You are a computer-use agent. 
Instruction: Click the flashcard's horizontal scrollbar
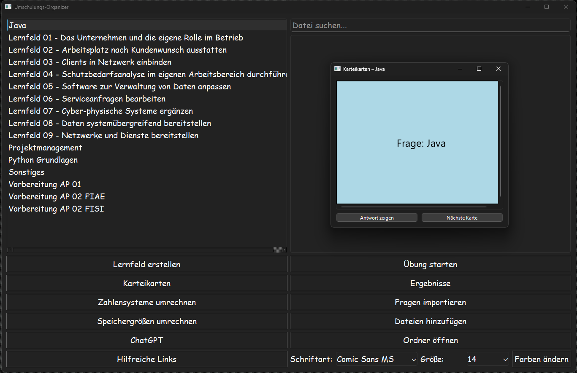414,207
